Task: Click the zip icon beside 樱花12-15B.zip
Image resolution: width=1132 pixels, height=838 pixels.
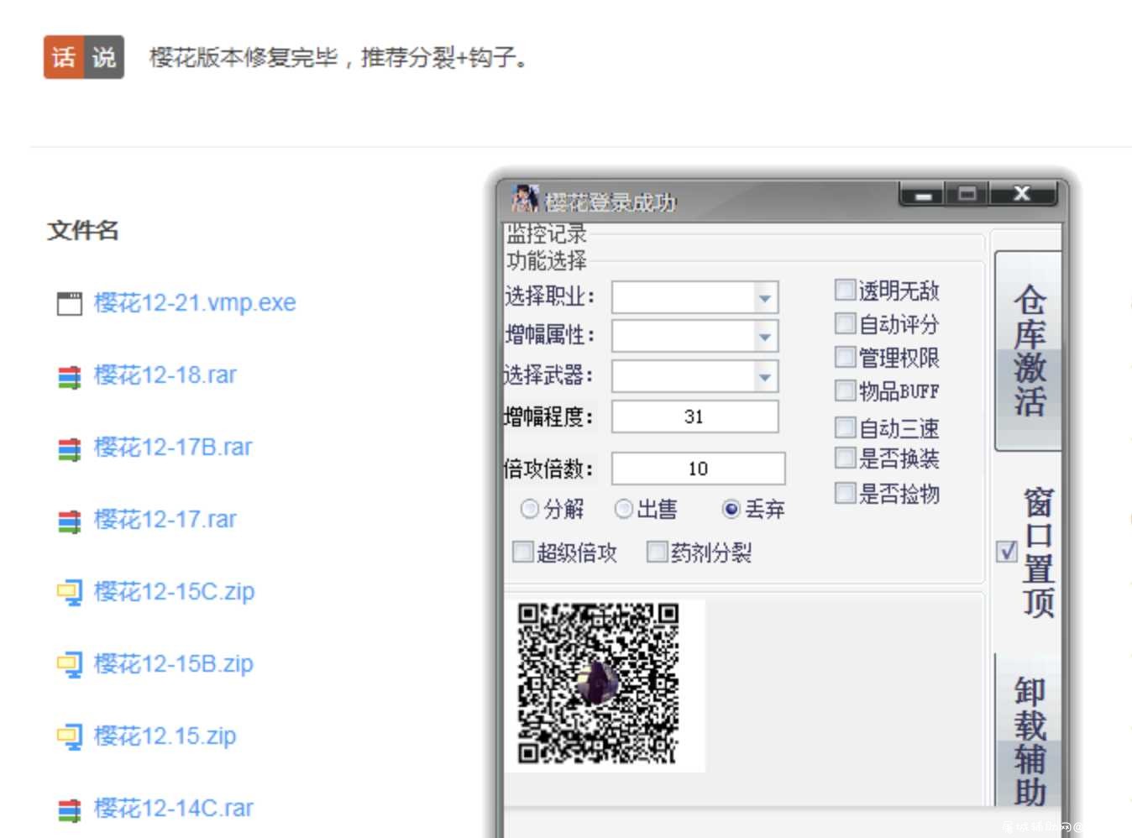Action: (69, 665)
